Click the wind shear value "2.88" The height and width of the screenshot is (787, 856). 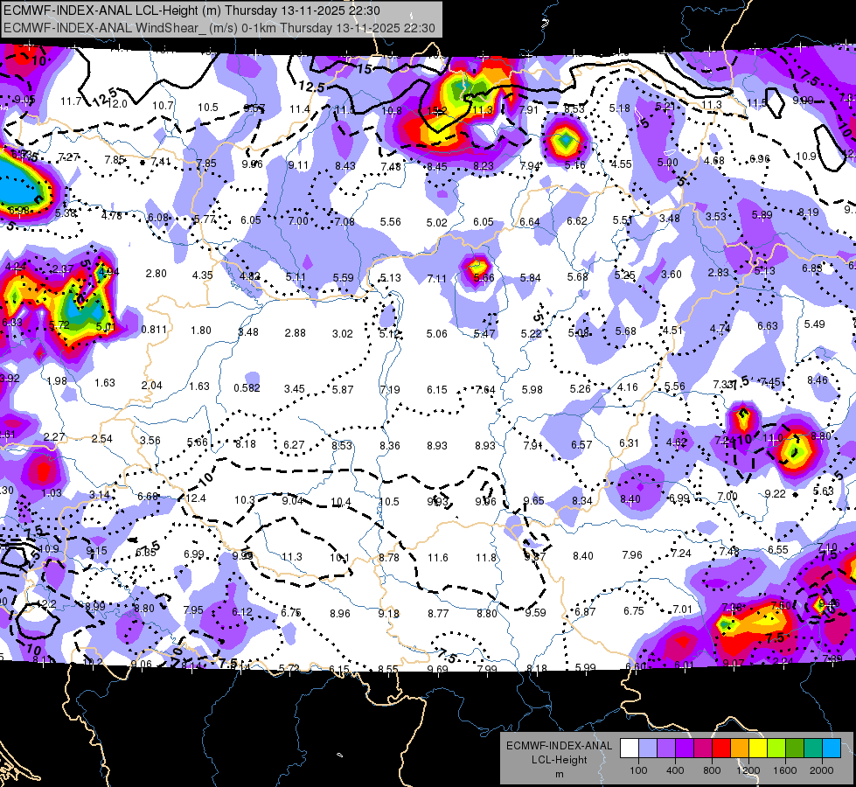point(295,332)
